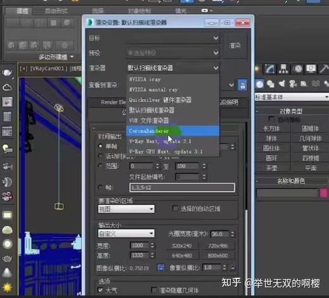The width and height of the screenshot is (329, 298).
Task: Toggle 渲染隐藏几何体 checkbox
Action: [154, 290]
